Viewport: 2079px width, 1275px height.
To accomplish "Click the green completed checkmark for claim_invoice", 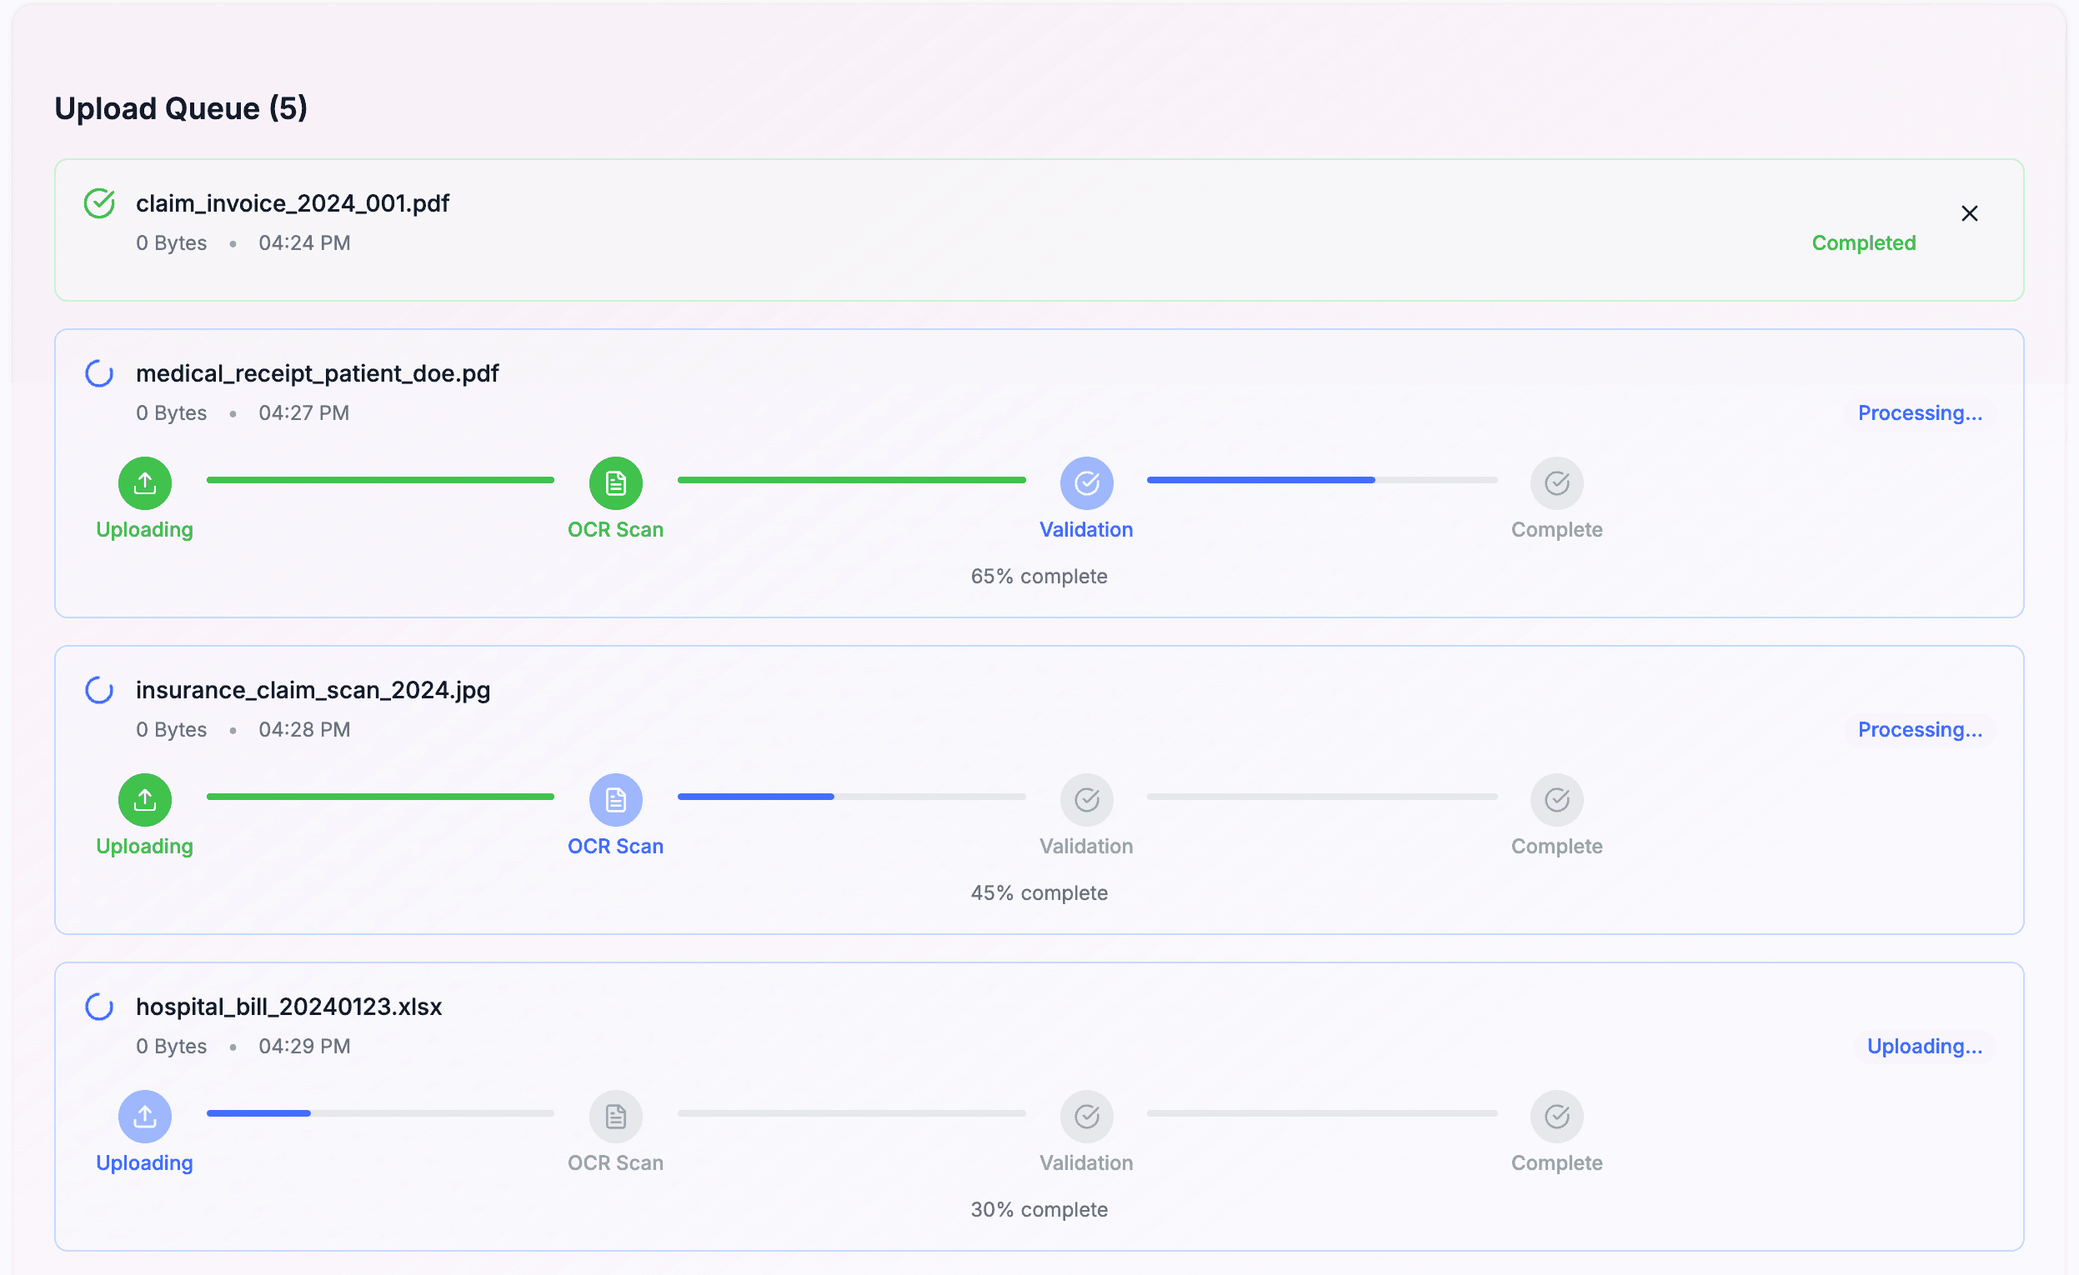I will click(x=99, y=203).
